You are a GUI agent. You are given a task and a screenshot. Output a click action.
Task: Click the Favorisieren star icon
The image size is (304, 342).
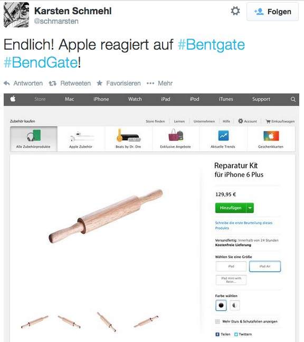(x=99, y=83)
